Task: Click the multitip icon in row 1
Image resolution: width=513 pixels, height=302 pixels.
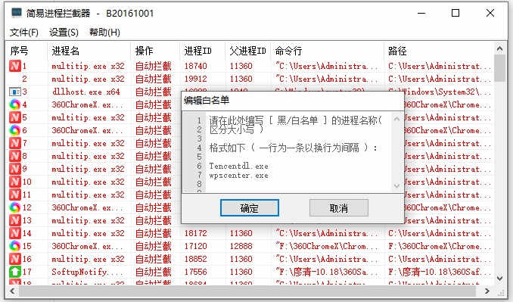Action: click(14, 66)
